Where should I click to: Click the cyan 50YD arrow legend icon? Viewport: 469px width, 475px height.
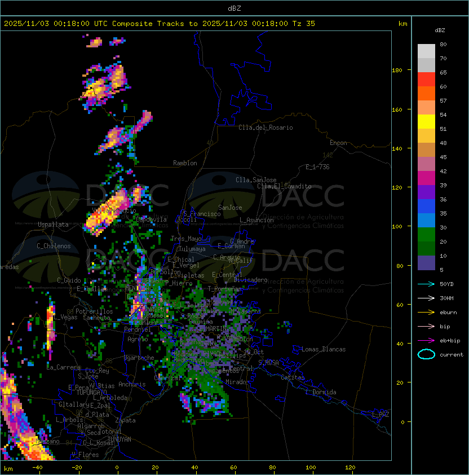(x=426, y=284)
